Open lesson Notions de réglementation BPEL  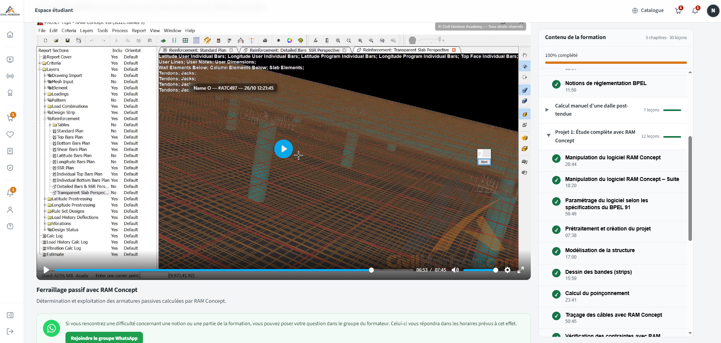(613, 86)
